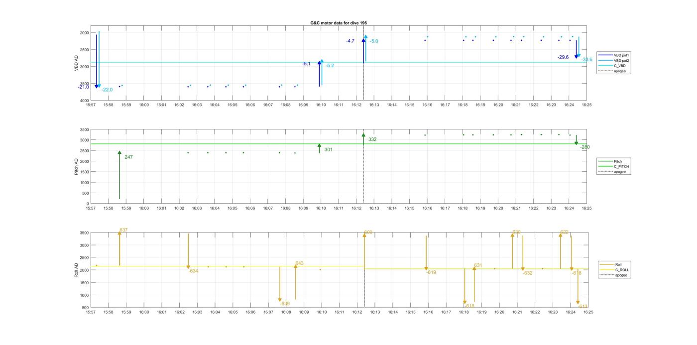Click the tall green pitch arrow labeled 247

[119, 175]
